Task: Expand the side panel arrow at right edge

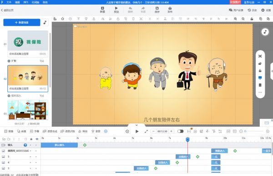Action: pyautogui.click(x=272, y=71)
